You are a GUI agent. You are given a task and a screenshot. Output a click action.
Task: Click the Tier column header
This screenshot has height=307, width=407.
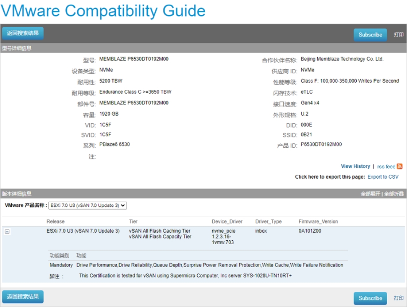click(x=133, y=221)
